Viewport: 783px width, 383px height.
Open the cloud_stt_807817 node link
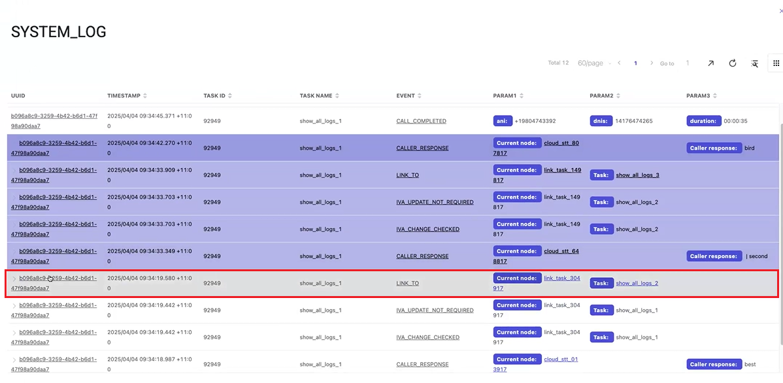536,148
